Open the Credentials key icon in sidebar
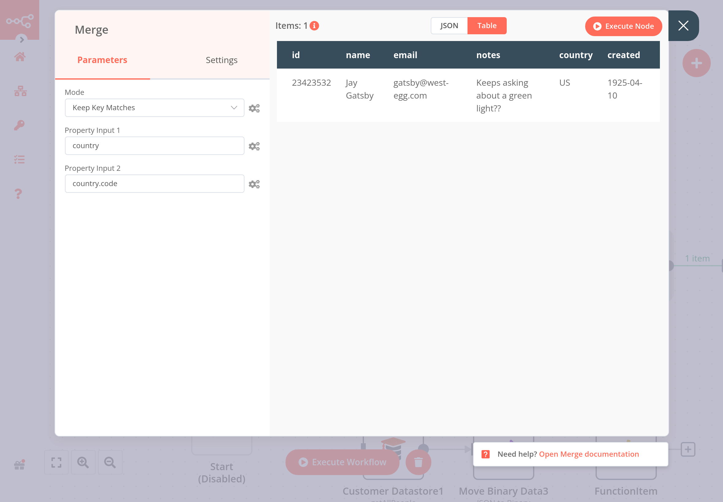The height and width of the screenshot is (502, 723). 20,125
